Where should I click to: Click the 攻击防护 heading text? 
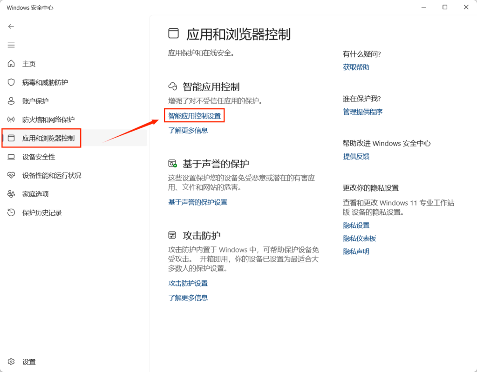pyautogui.click(x=202, y=235)
